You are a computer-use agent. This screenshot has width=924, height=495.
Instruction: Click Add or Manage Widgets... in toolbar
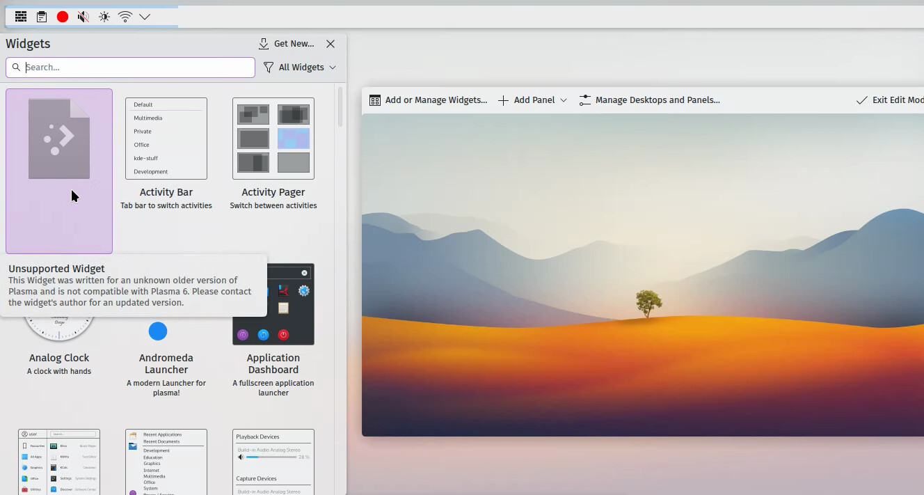coord(428,100)
